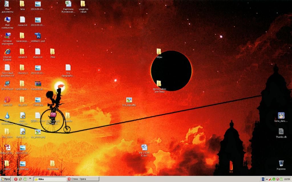The image size is (292, 182).
Task: Open the Корзина recycle bin
Action: (x=281, y=164)
